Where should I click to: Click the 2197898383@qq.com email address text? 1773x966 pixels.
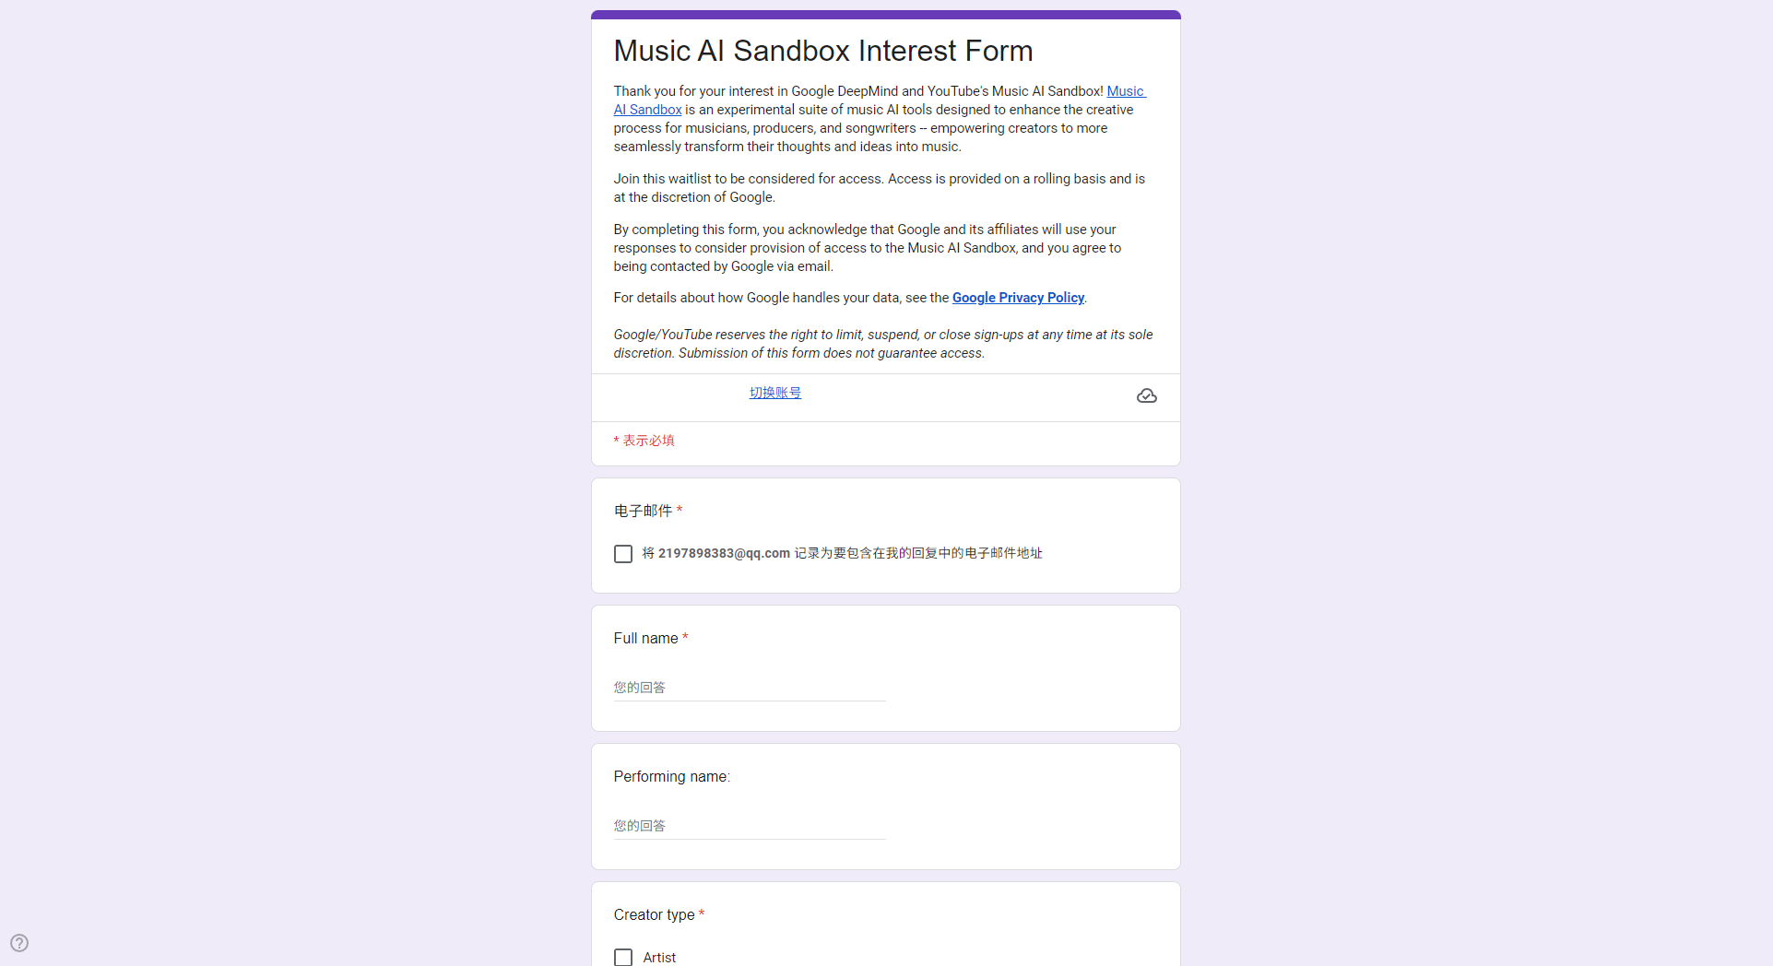(x=724, y=553)
